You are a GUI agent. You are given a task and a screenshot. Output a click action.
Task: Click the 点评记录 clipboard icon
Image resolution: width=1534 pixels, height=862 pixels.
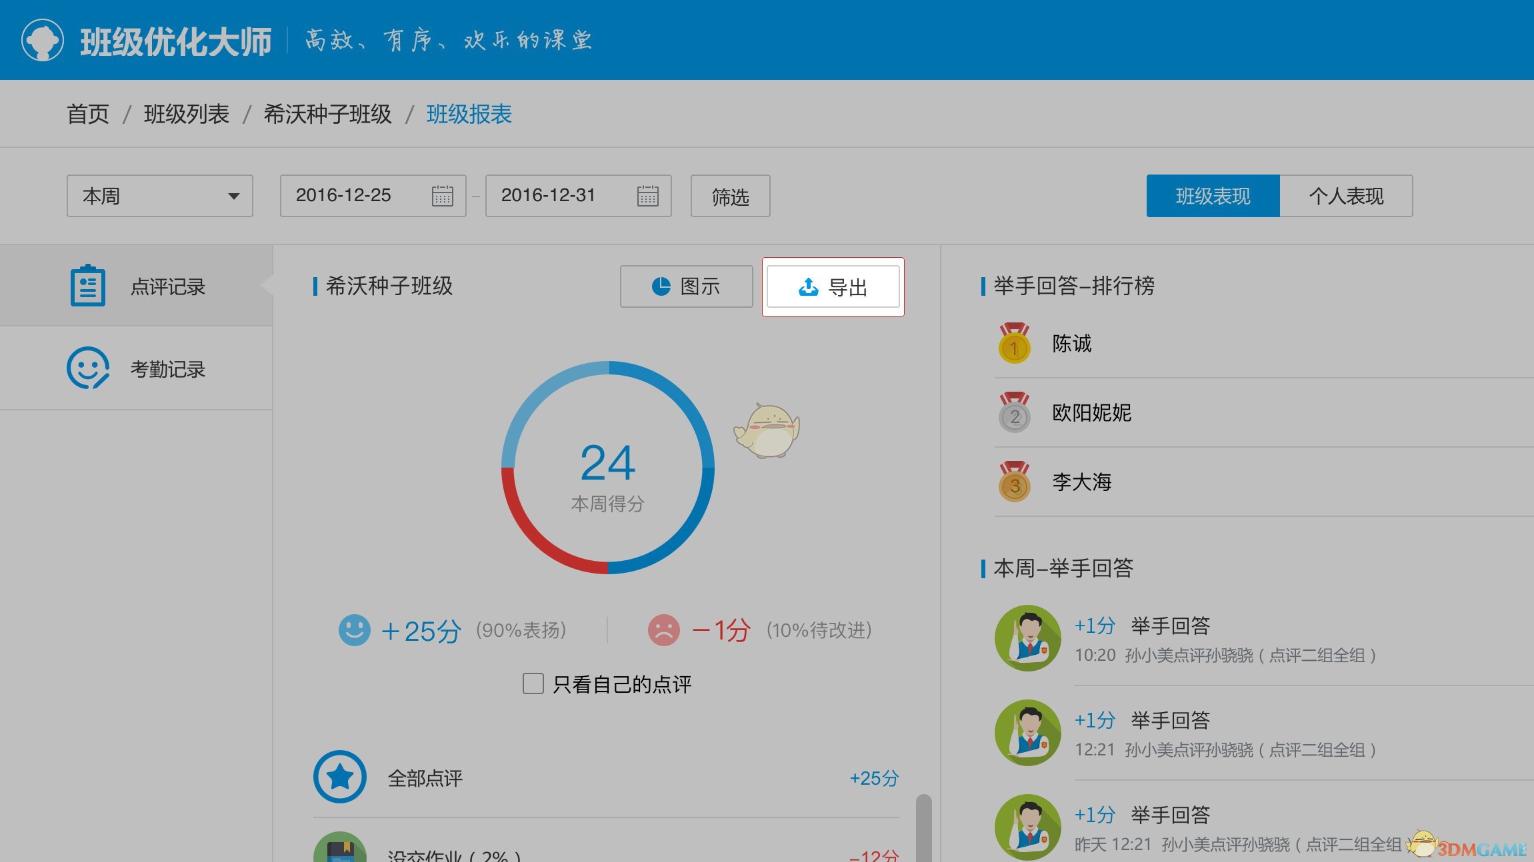coord(87,286)
